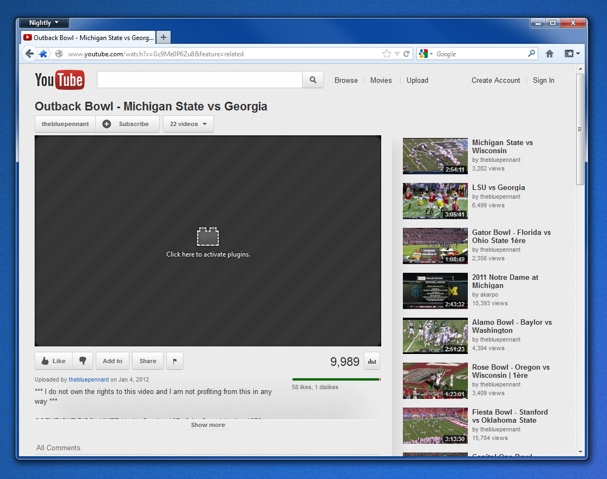Screen dimensions: 607x479
Task: Go to the browser home page icon
Action: 550,54
